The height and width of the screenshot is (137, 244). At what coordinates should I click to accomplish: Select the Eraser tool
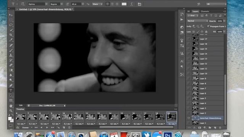coord(11,65)
